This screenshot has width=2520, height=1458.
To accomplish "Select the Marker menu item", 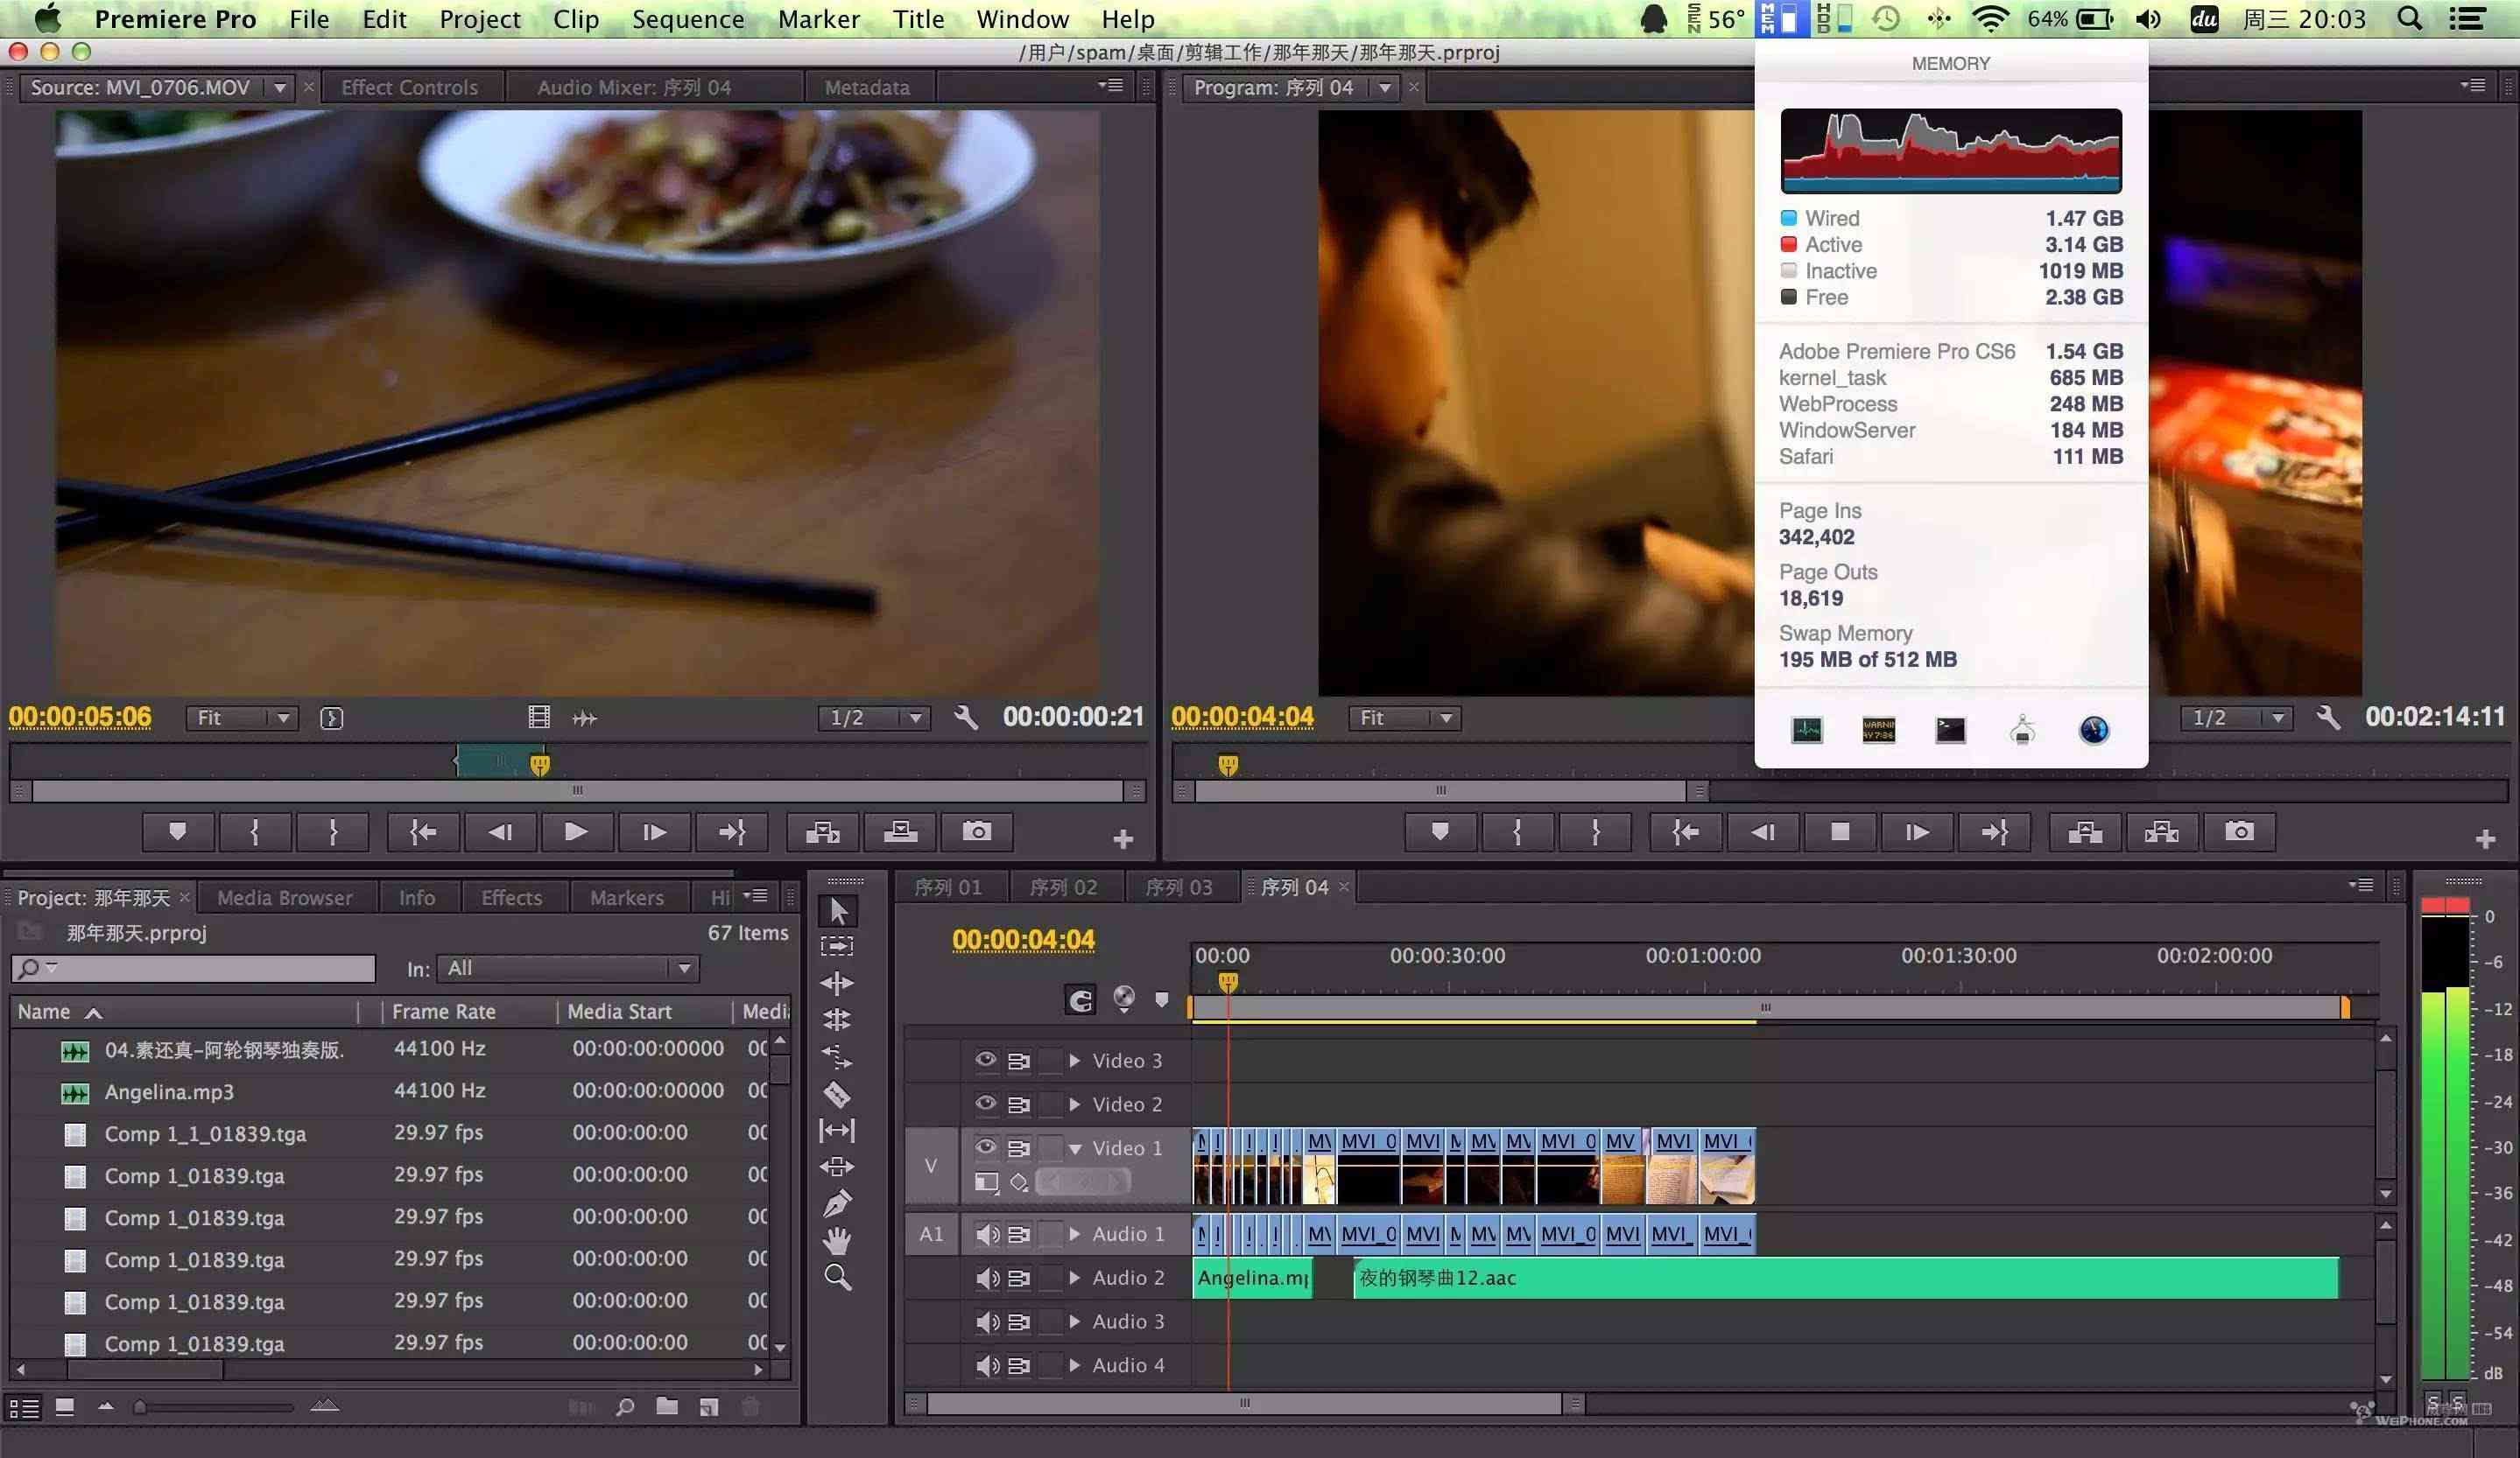I will pyautogui.click(x=816, y=19).
